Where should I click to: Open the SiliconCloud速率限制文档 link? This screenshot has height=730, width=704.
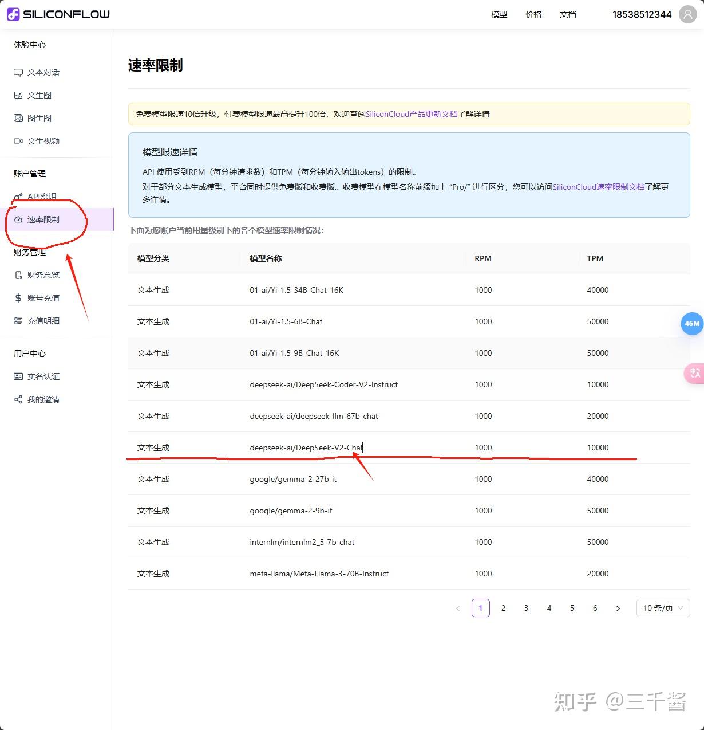coord(599,187)
